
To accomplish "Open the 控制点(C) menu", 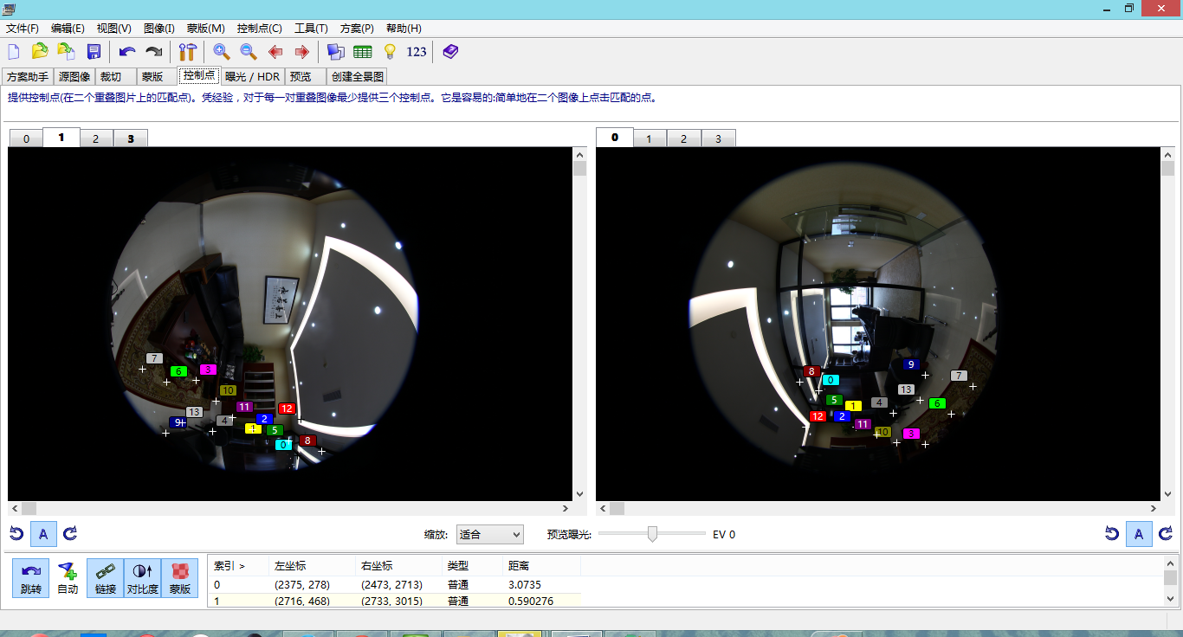I will (x=259, y=29).
